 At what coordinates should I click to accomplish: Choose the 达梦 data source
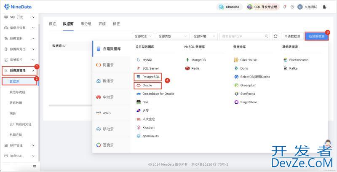click(143, 110)
